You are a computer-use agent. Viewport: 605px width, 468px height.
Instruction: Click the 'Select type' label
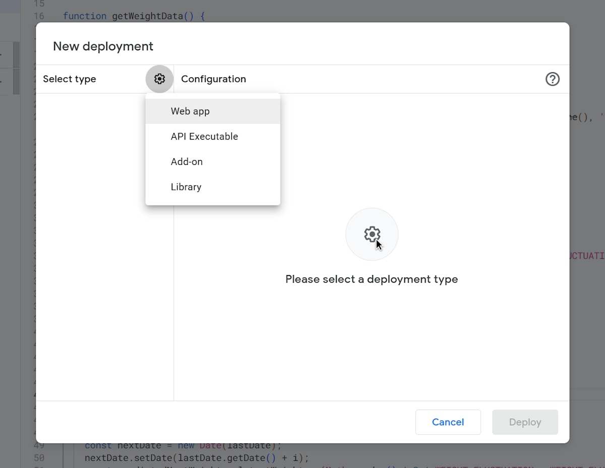(x=70, y=79)
